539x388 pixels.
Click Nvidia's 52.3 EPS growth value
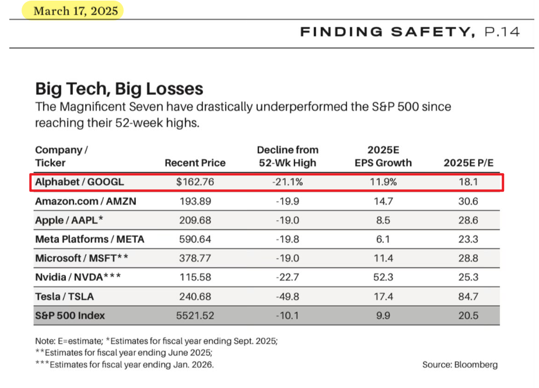383,278
